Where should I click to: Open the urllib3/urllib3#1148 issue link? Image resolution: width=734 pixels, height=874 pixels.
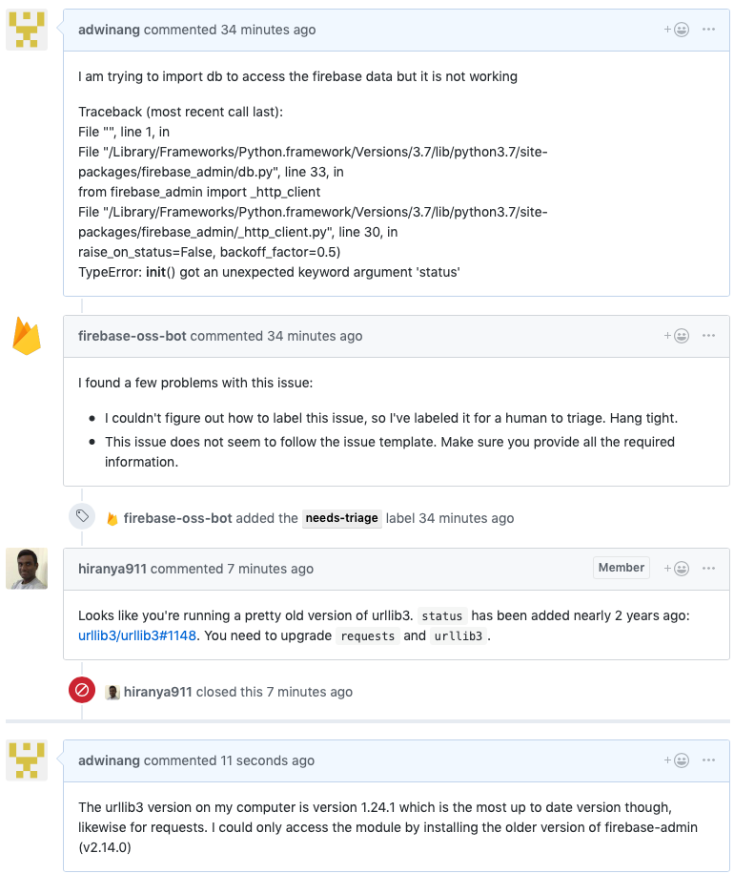coord(137,635)
